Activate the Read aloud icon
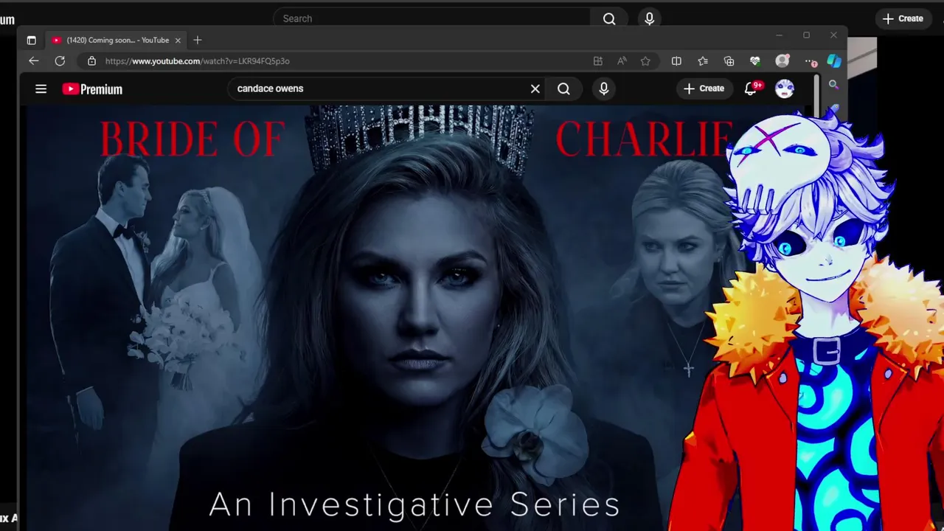Screen dimensions: 944x531 [x=622, y=61]
